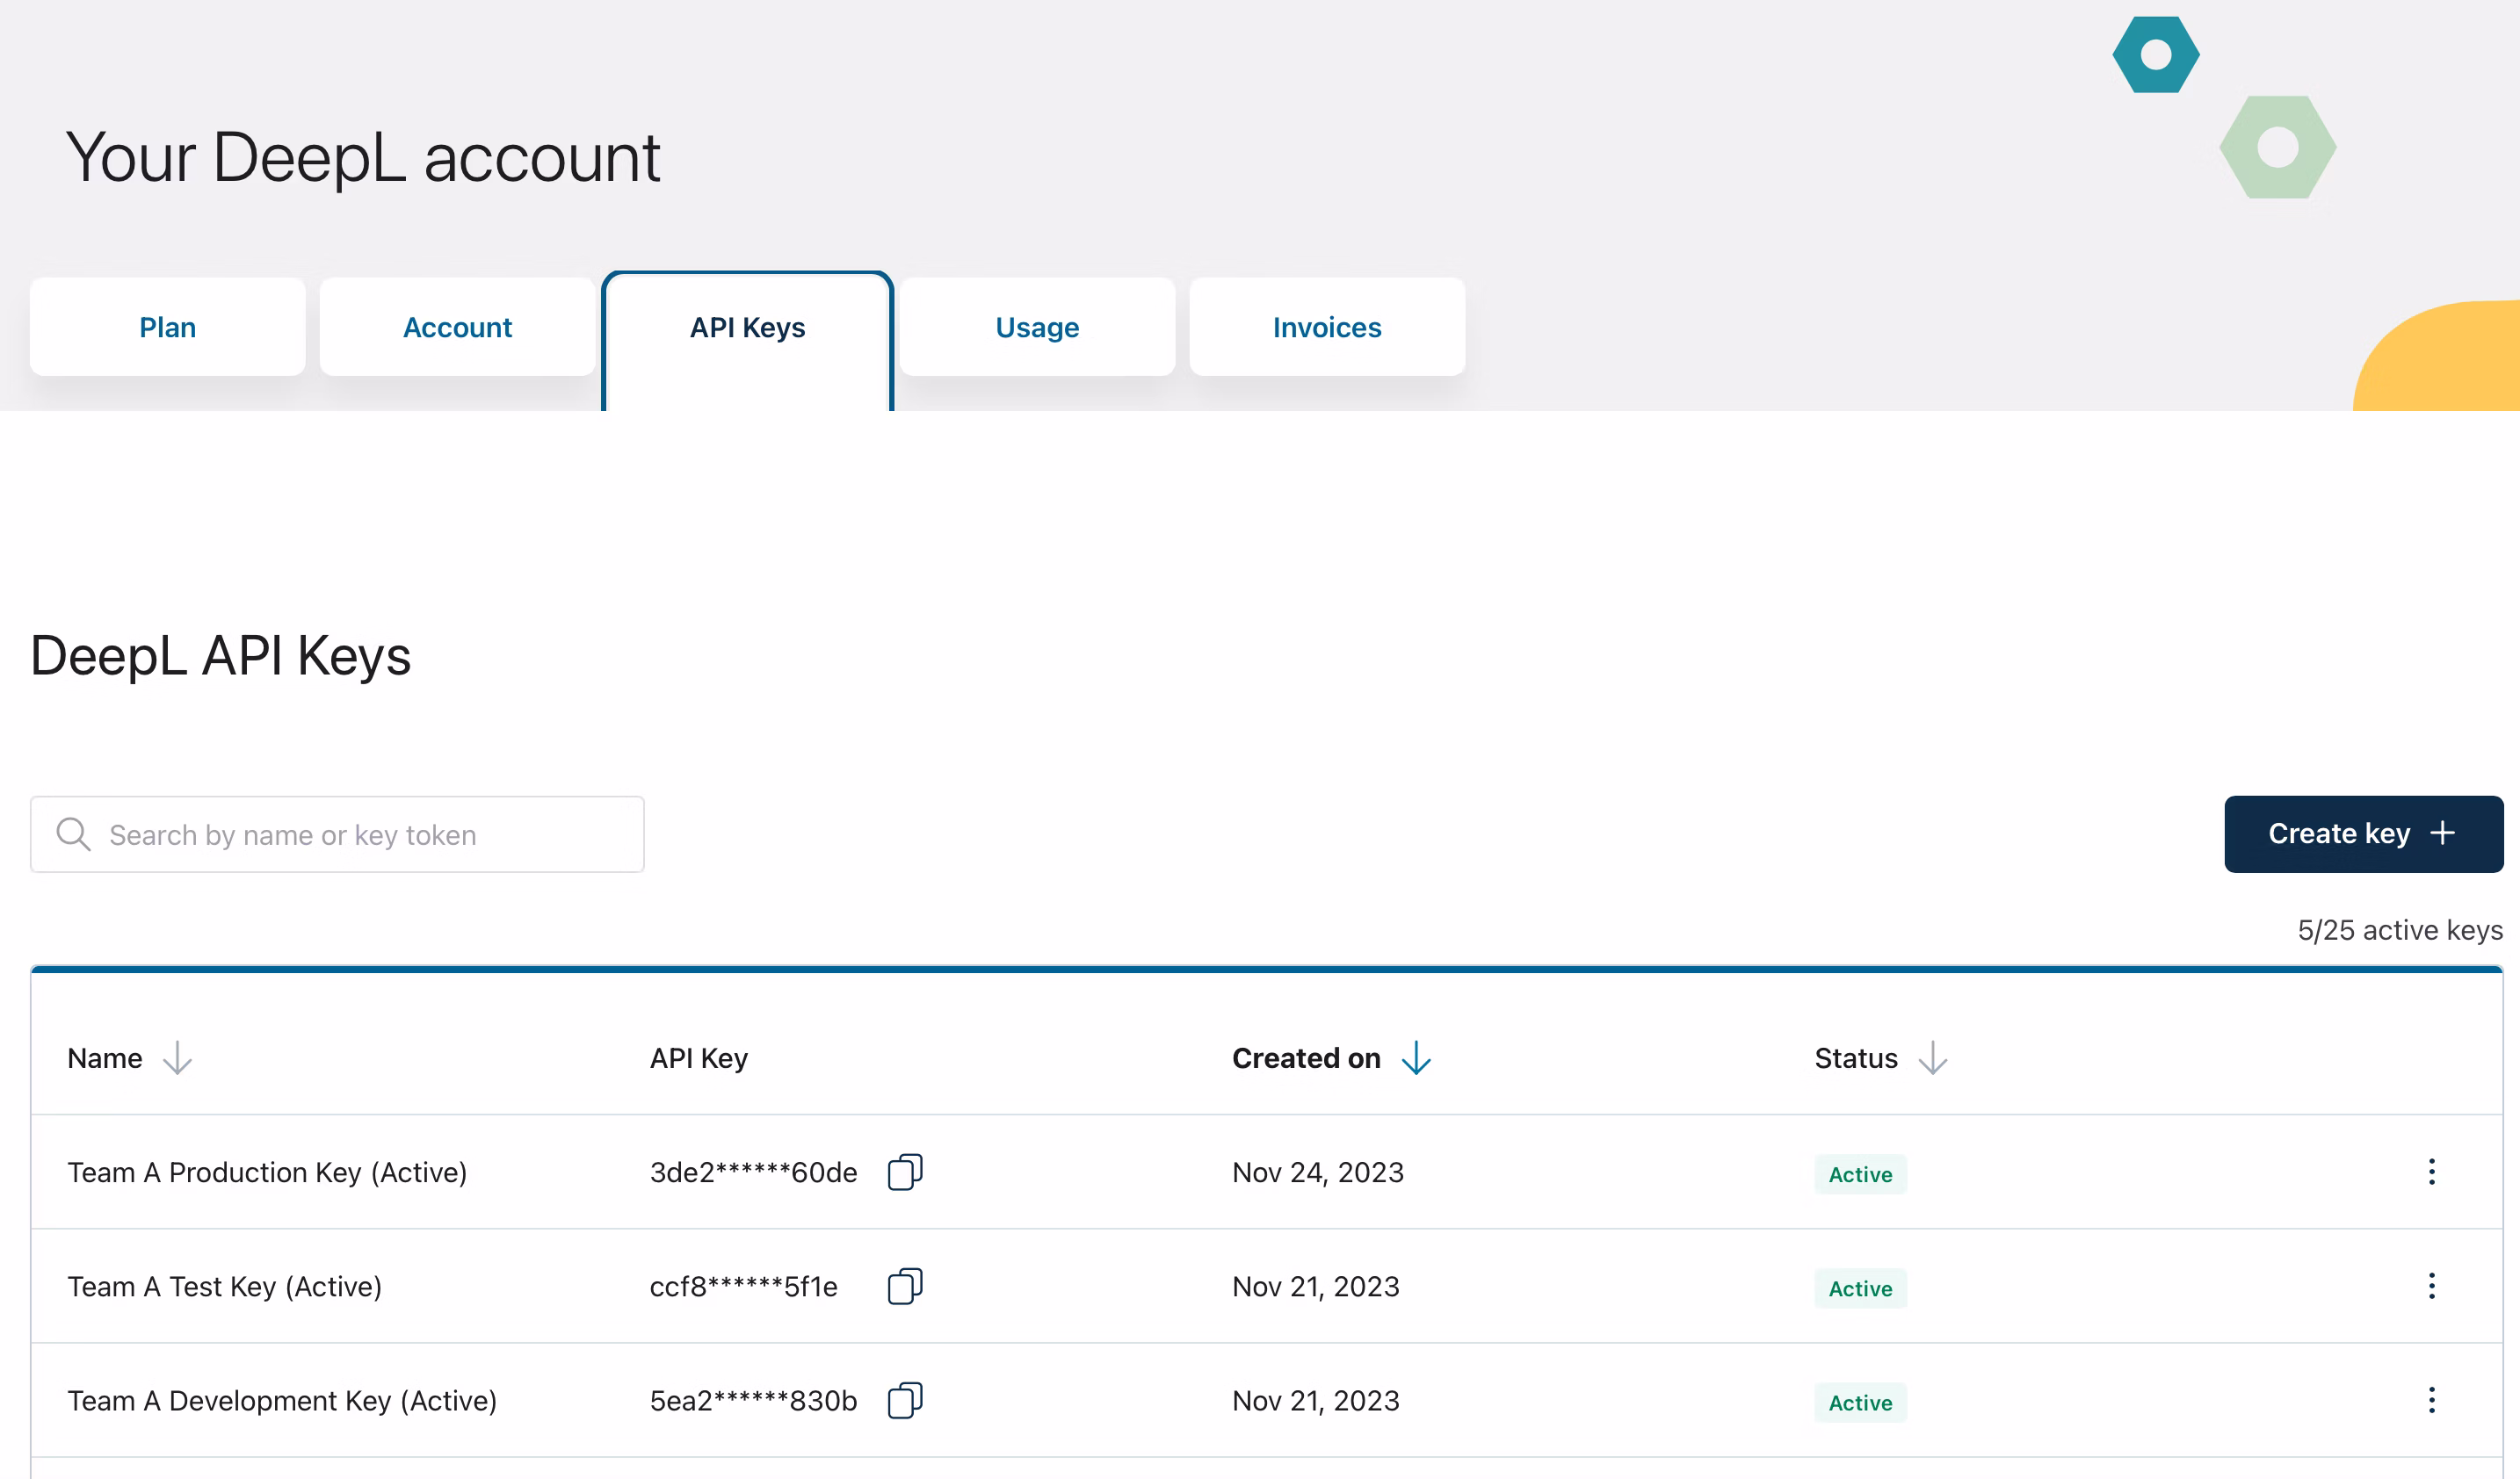This screenshot has width=2520, height=1479.
Task: Click the Active badge for Production Key
Action: [x=1859, y=1174]
